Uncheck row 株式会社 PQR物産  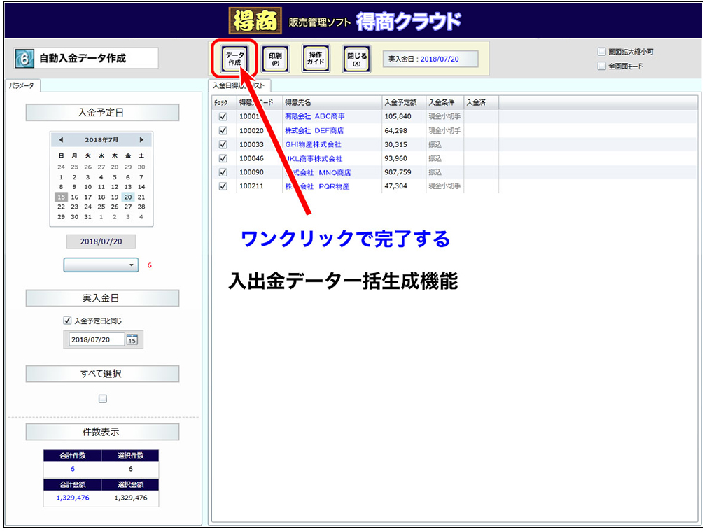tap(223, 186)
